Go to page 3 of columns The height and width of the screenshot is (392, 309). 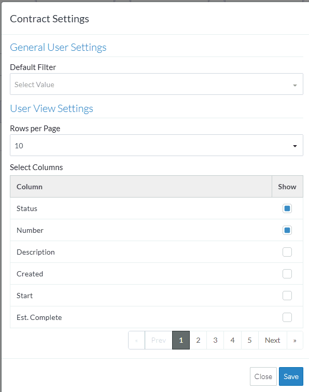tap(215, 340)
